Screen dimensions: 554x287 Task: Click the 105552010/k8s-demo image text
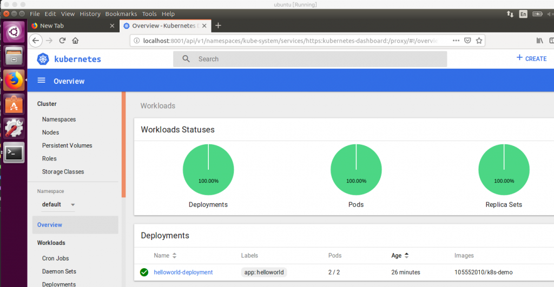483,272
